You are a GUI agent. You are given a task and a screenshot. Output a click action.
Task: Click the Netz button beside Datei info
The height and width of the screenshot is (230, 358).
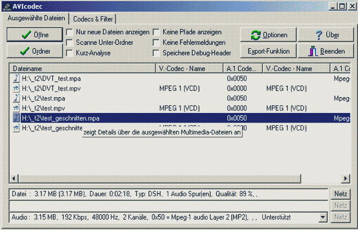coord(340,194)
